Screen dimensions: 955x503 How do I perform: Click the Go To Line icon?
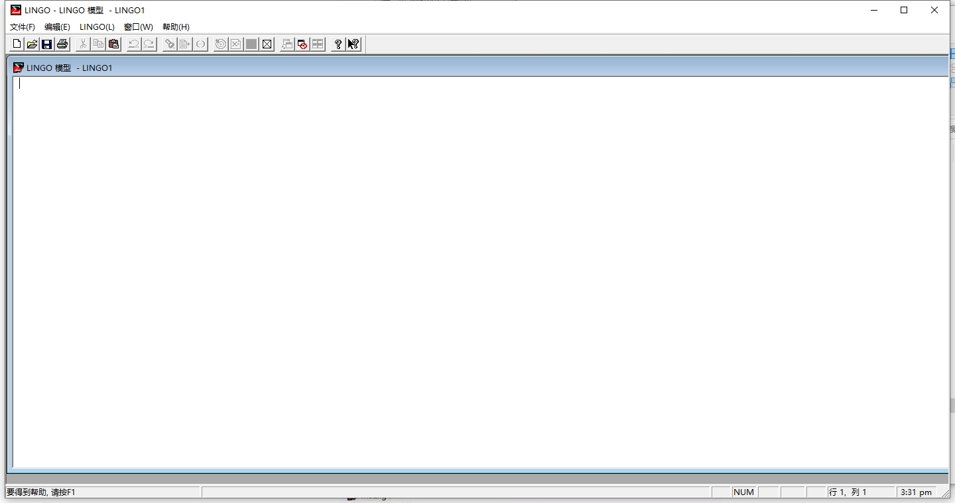(x=185, y=44)
